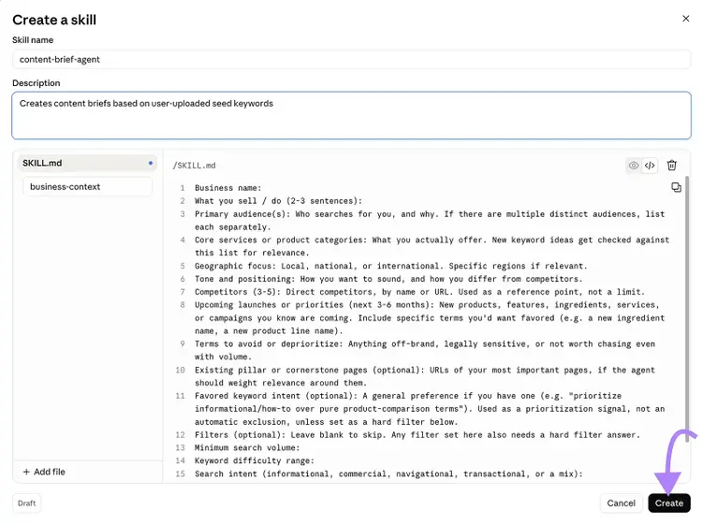This screenshot has width=702, height=524.
Task: Click line 11 'Favored keyword intent' text
Action: [x=247, y=396]
